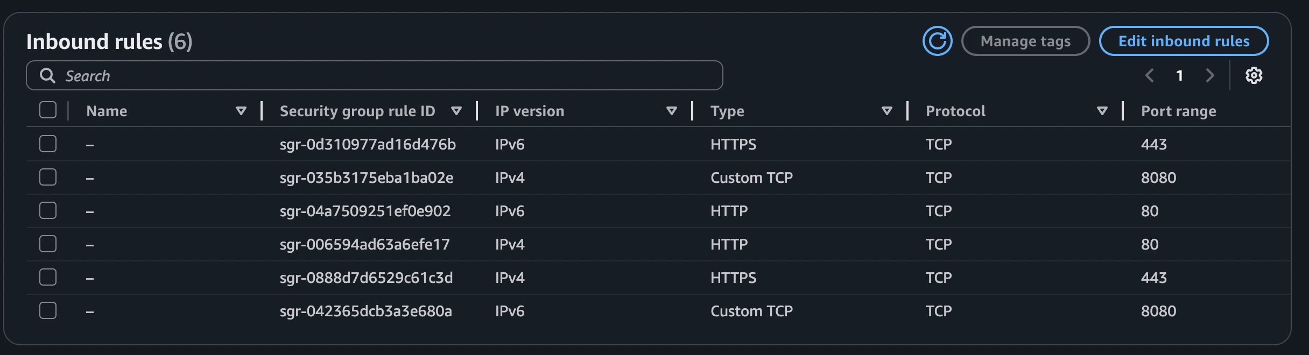This screenshot has height=355, width=1309.
Task: Click the Manage tags button
Action: tap(1025, 41)
